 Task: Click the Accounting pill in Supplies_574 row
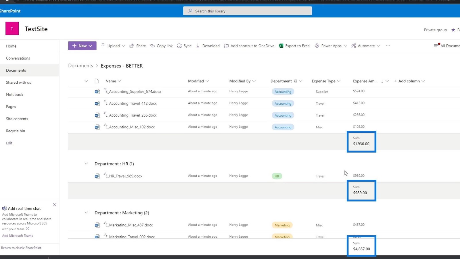click(x=283, y=92)
